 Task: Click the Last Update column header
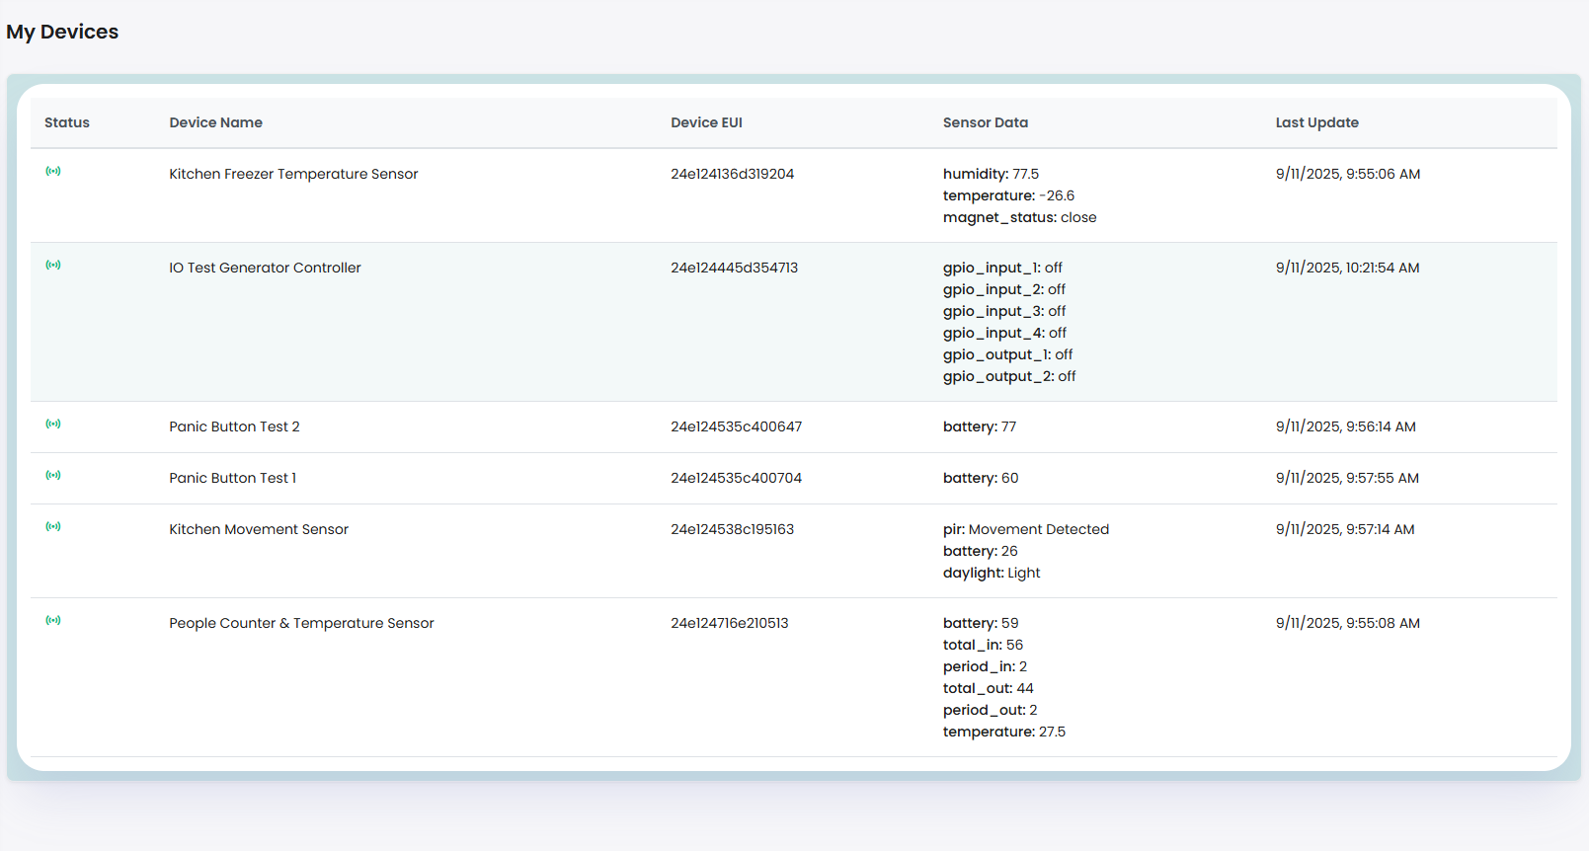pyautogui.click(x=1316, y=122)
